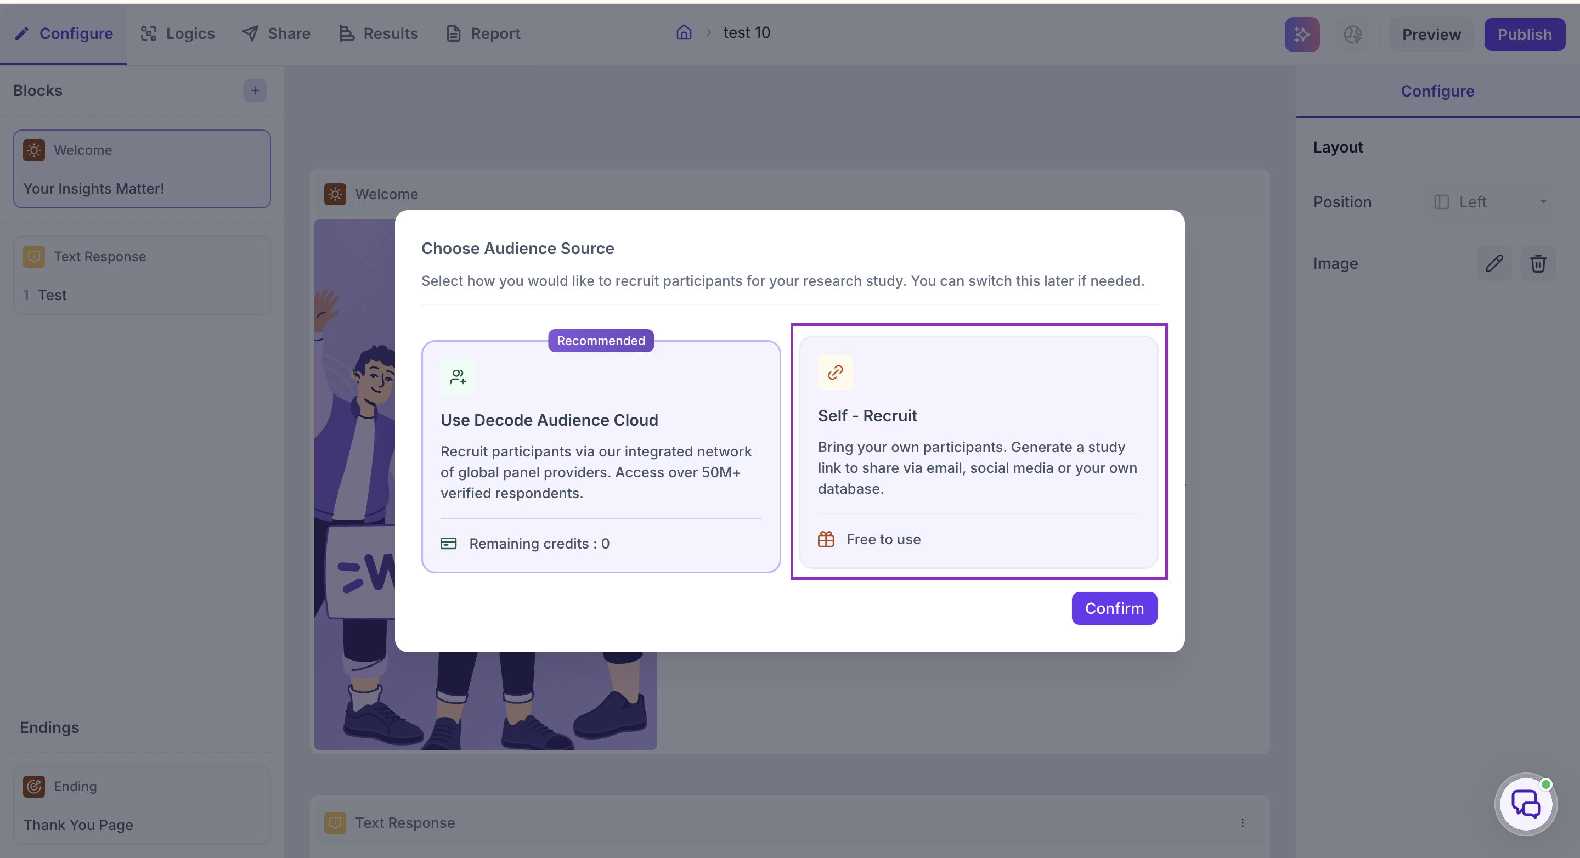1580x858 pixels.
Task: Switch to the Configure tab in top bar
Action: tap(64, 33)
